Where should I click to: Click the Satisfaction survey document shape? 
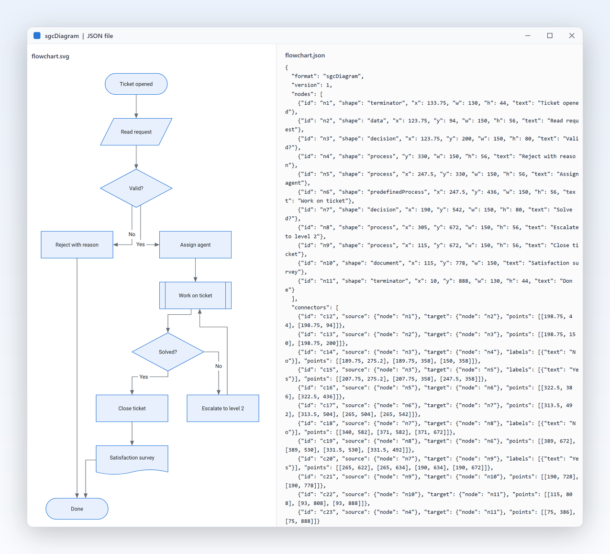tap(132, 460)
